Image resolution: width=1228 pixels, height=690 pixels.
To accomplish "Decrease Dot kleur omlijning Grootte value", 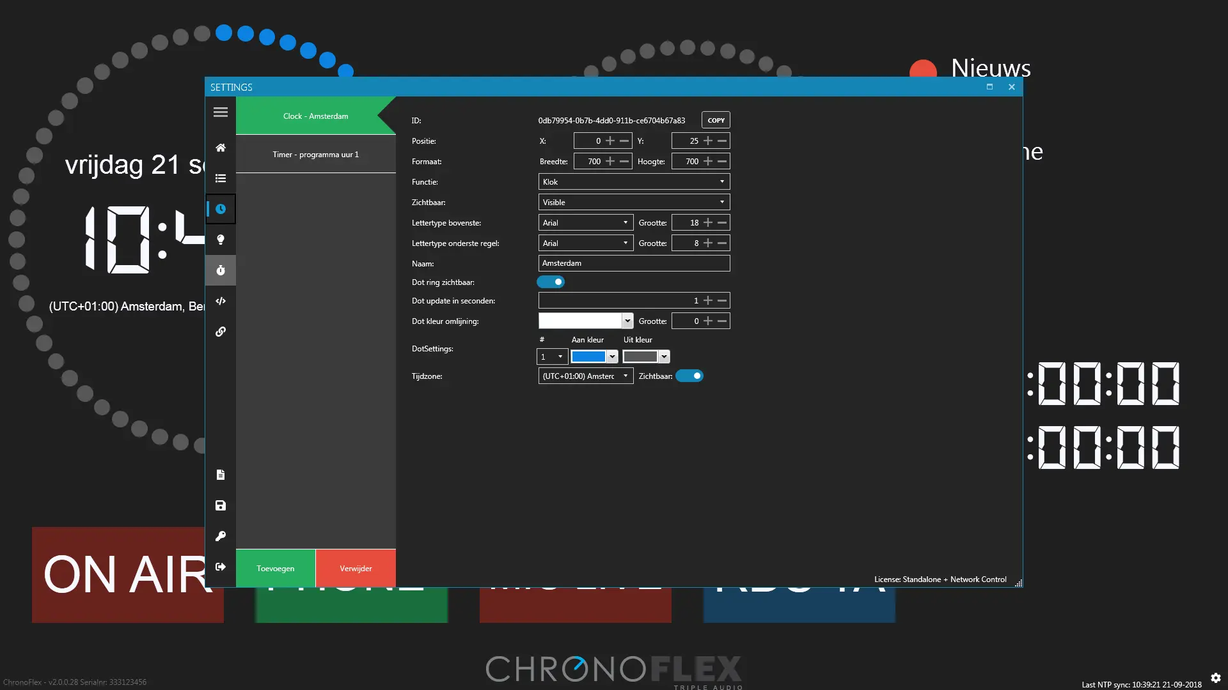I will [722, 321].
